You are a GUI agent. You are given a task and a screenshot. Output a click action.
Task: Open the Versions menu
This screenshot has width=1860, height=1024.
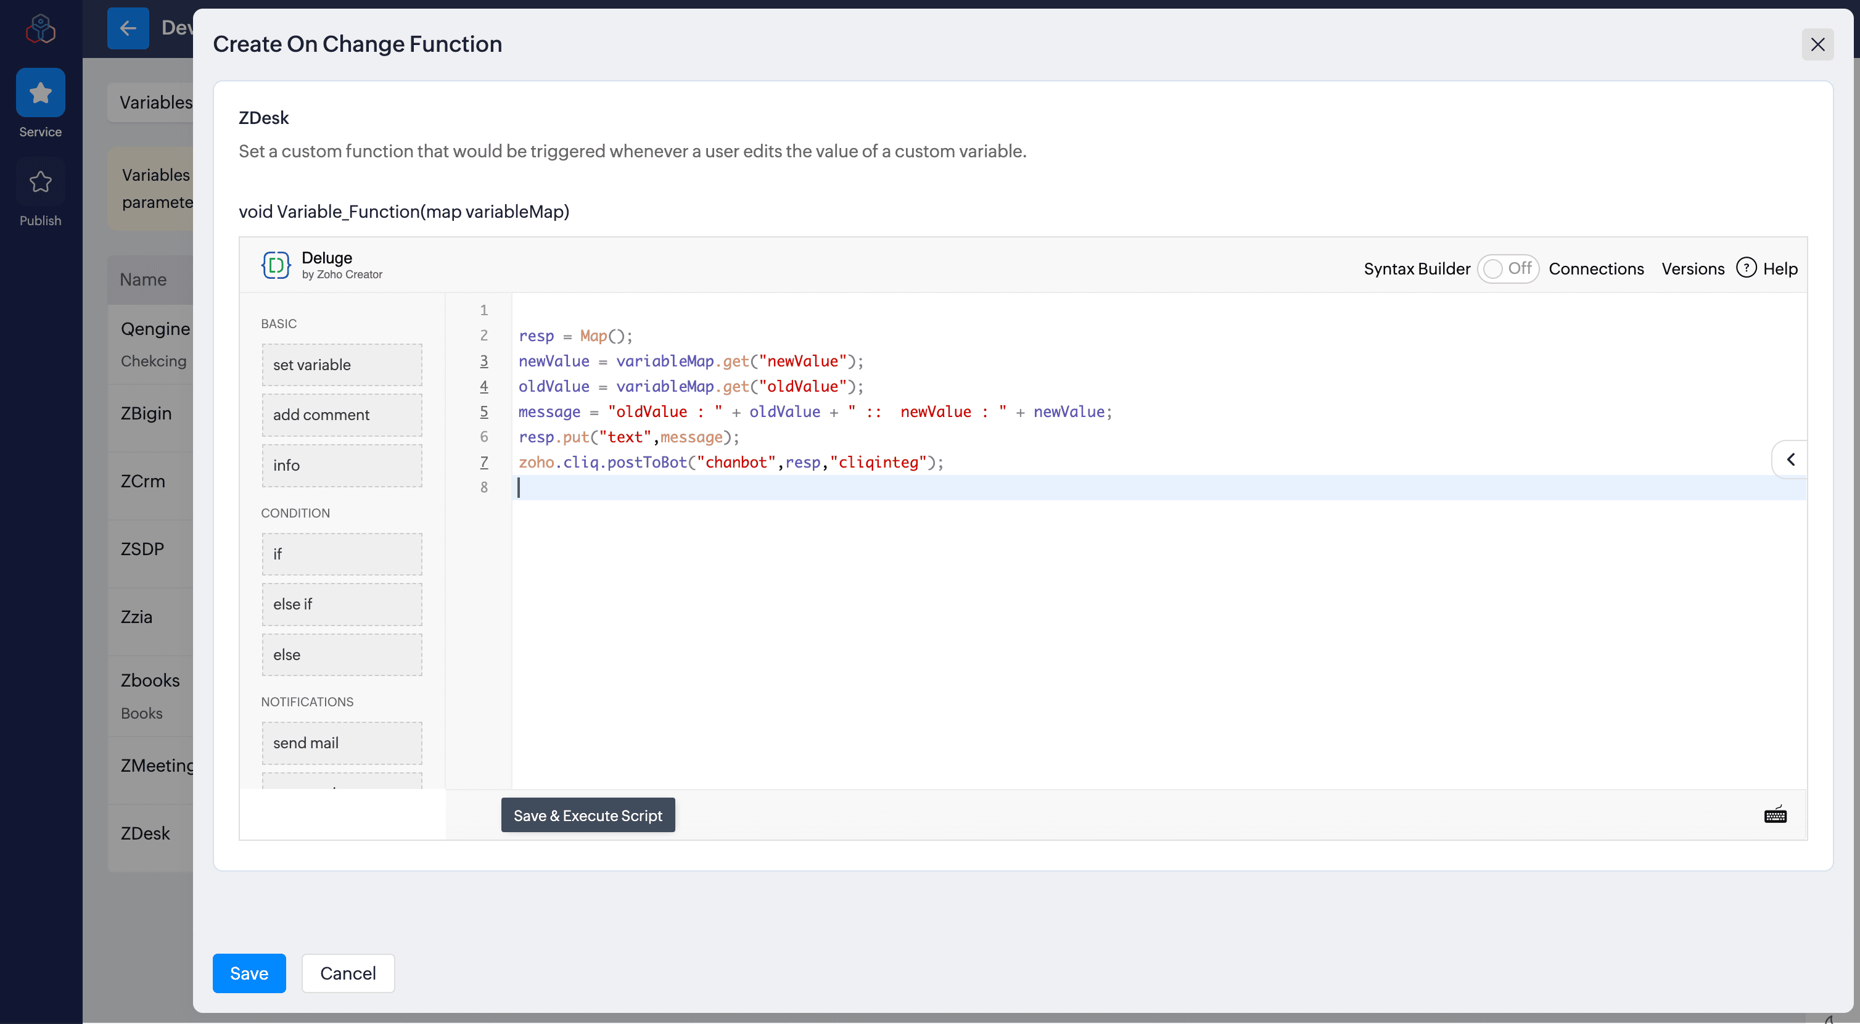coord(1692,268)
